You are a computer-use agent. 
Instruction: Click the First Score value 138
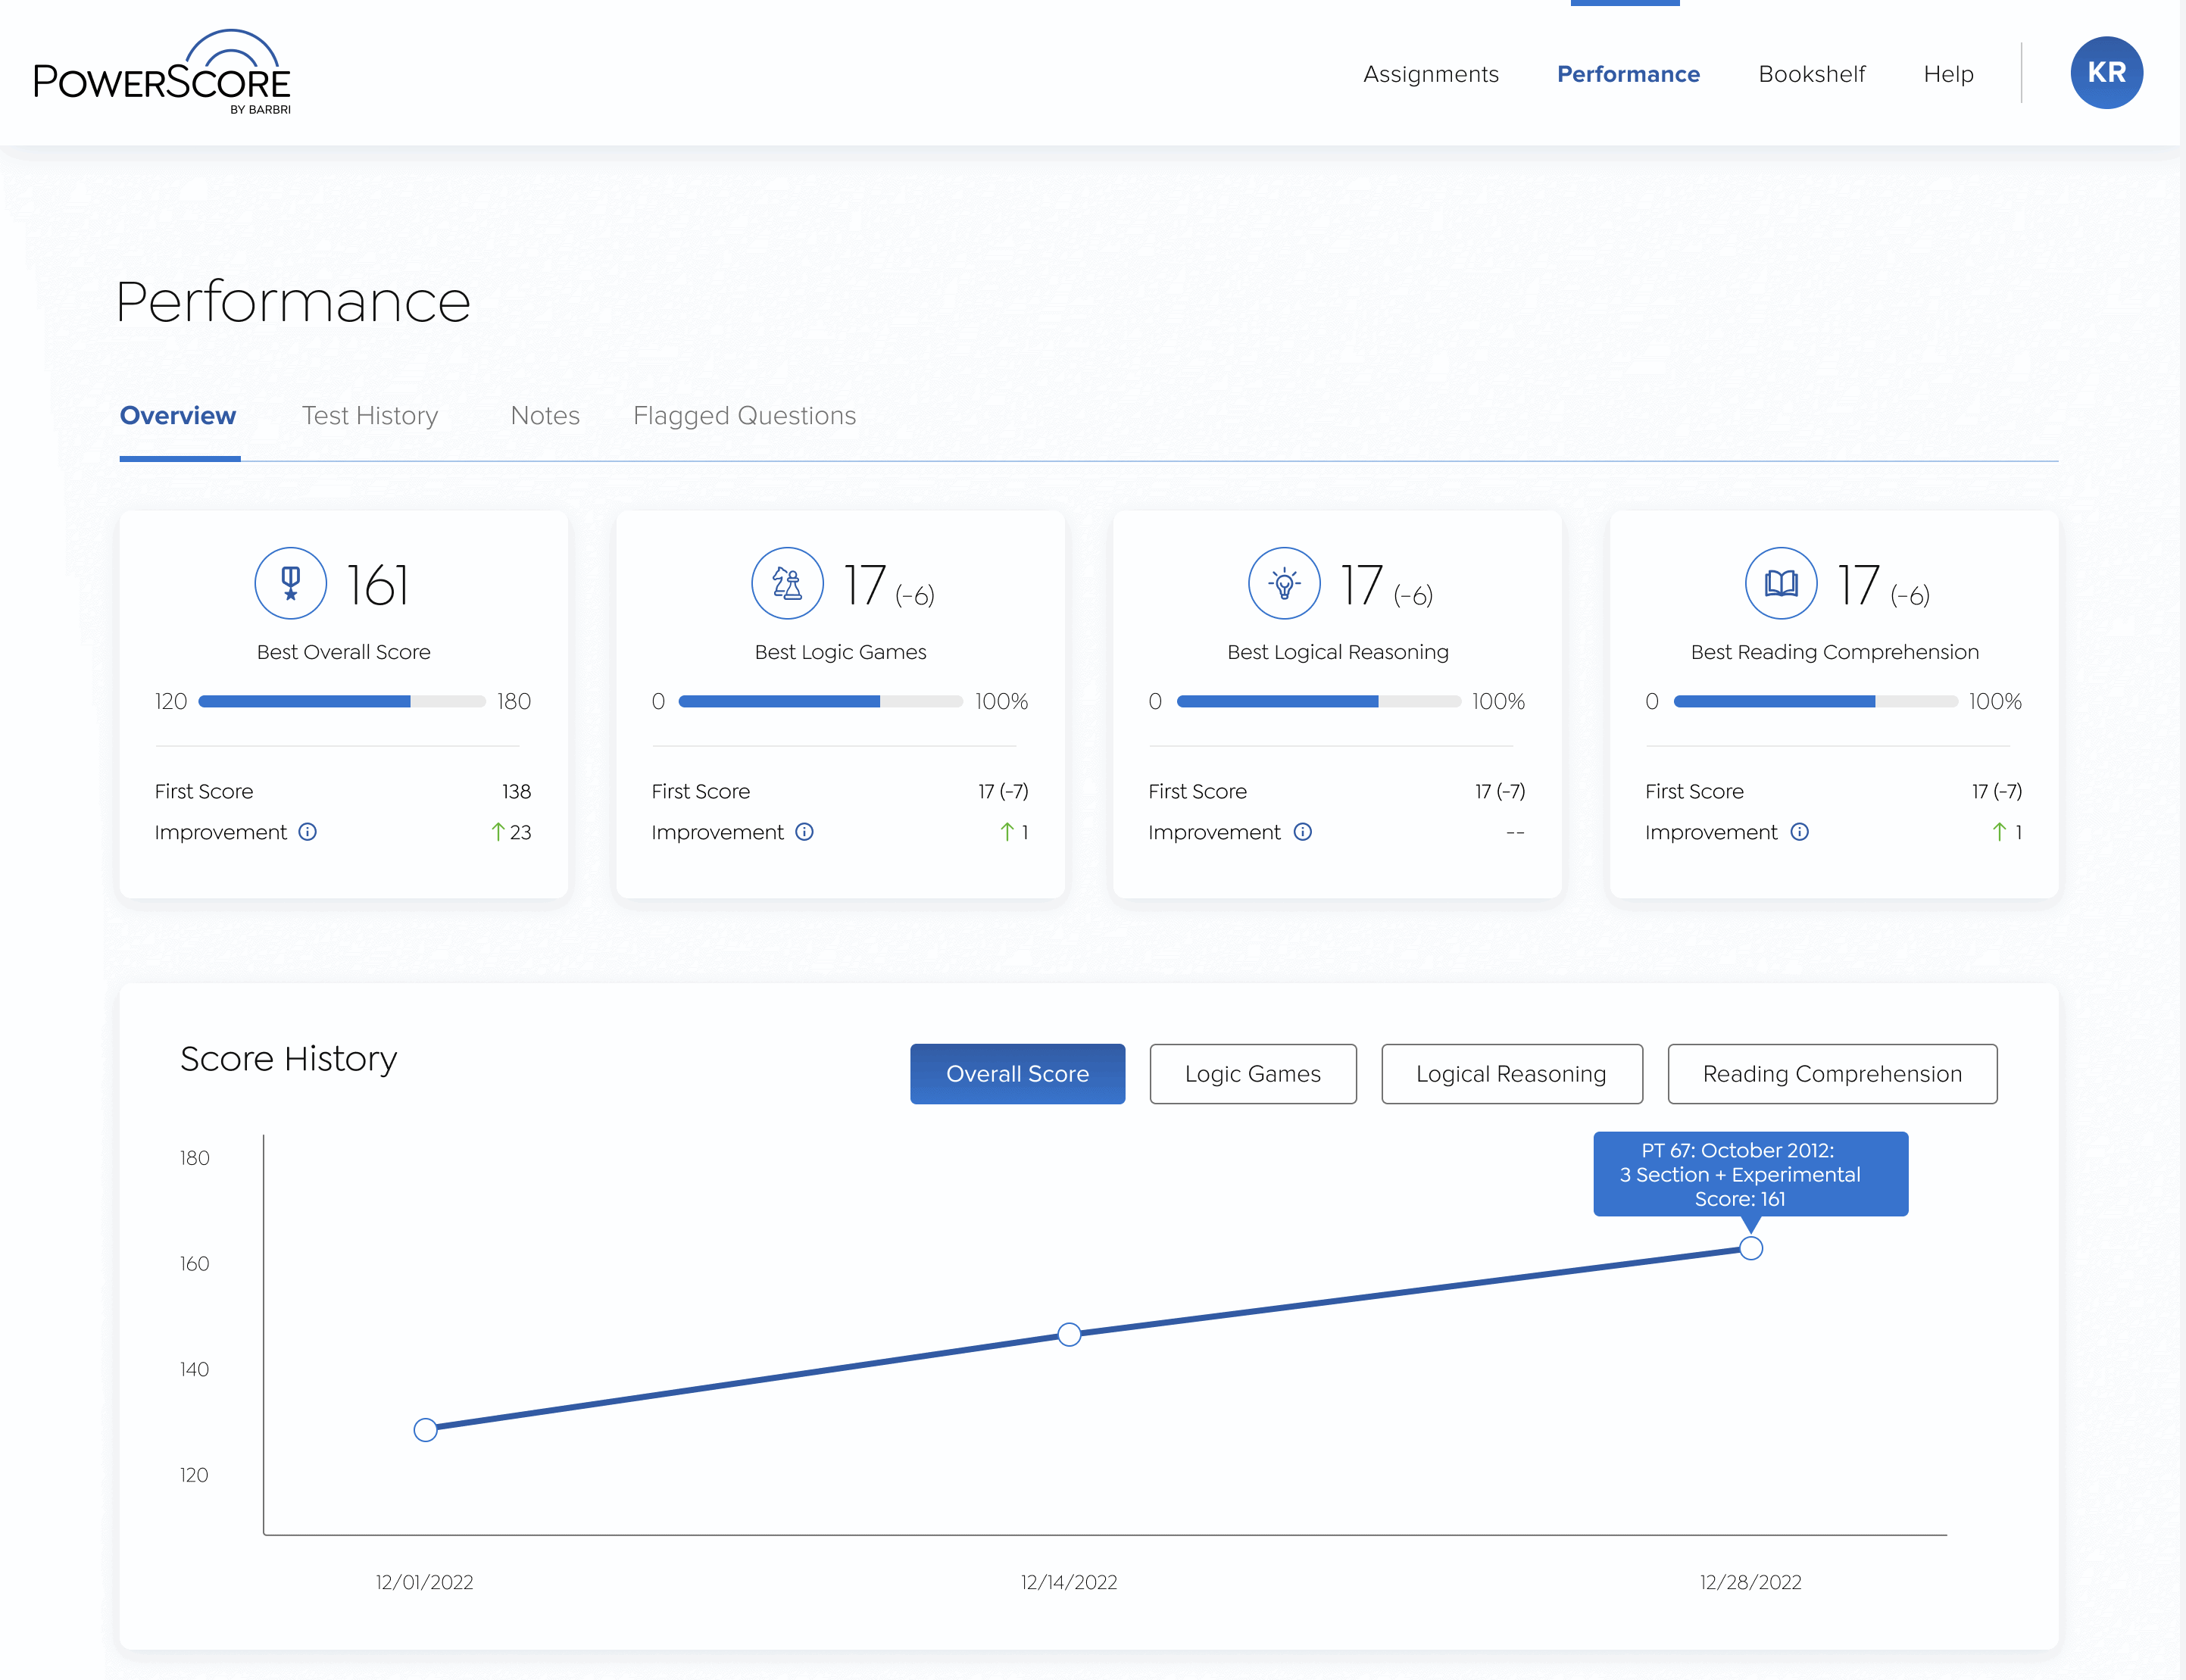pyautogui.click(x=516, y=791)
